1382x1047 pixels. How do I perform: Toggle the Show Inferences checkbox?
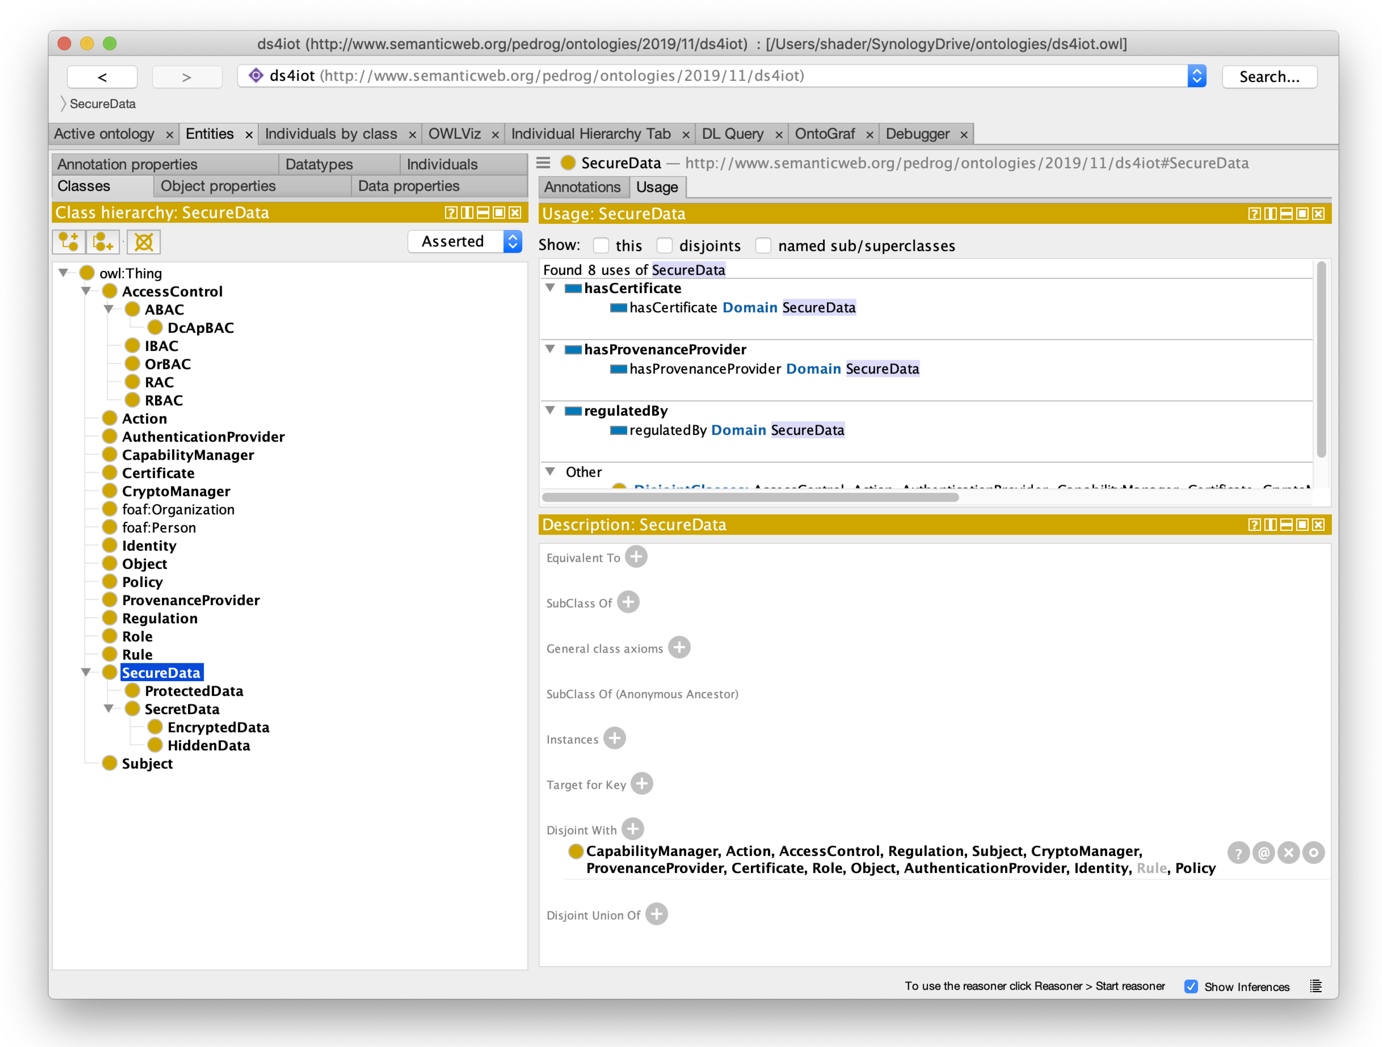pos(1191,986)
